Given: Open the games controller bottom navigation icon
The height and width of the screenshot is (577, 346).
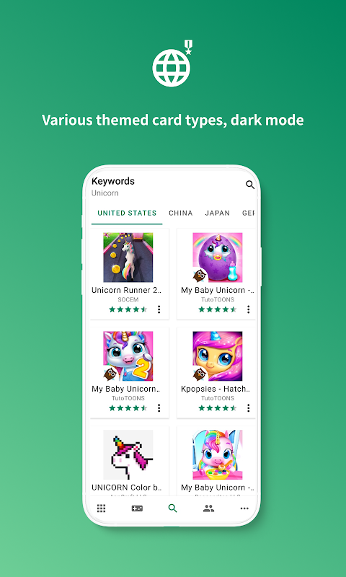Looking at the screenshot, I should tap(137, 508).
